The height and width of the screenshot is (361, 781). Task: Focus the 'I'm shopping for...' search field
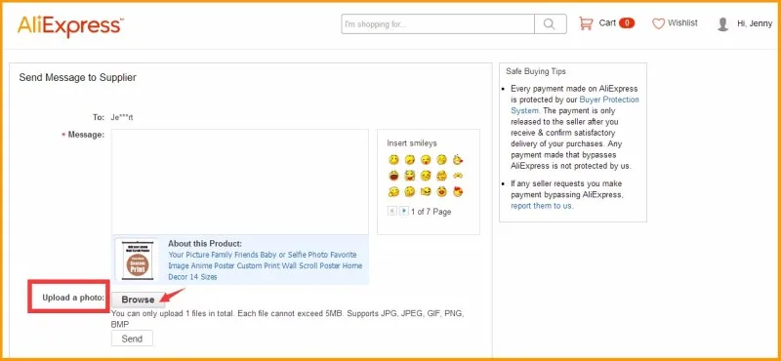click(x=437, y=23)
